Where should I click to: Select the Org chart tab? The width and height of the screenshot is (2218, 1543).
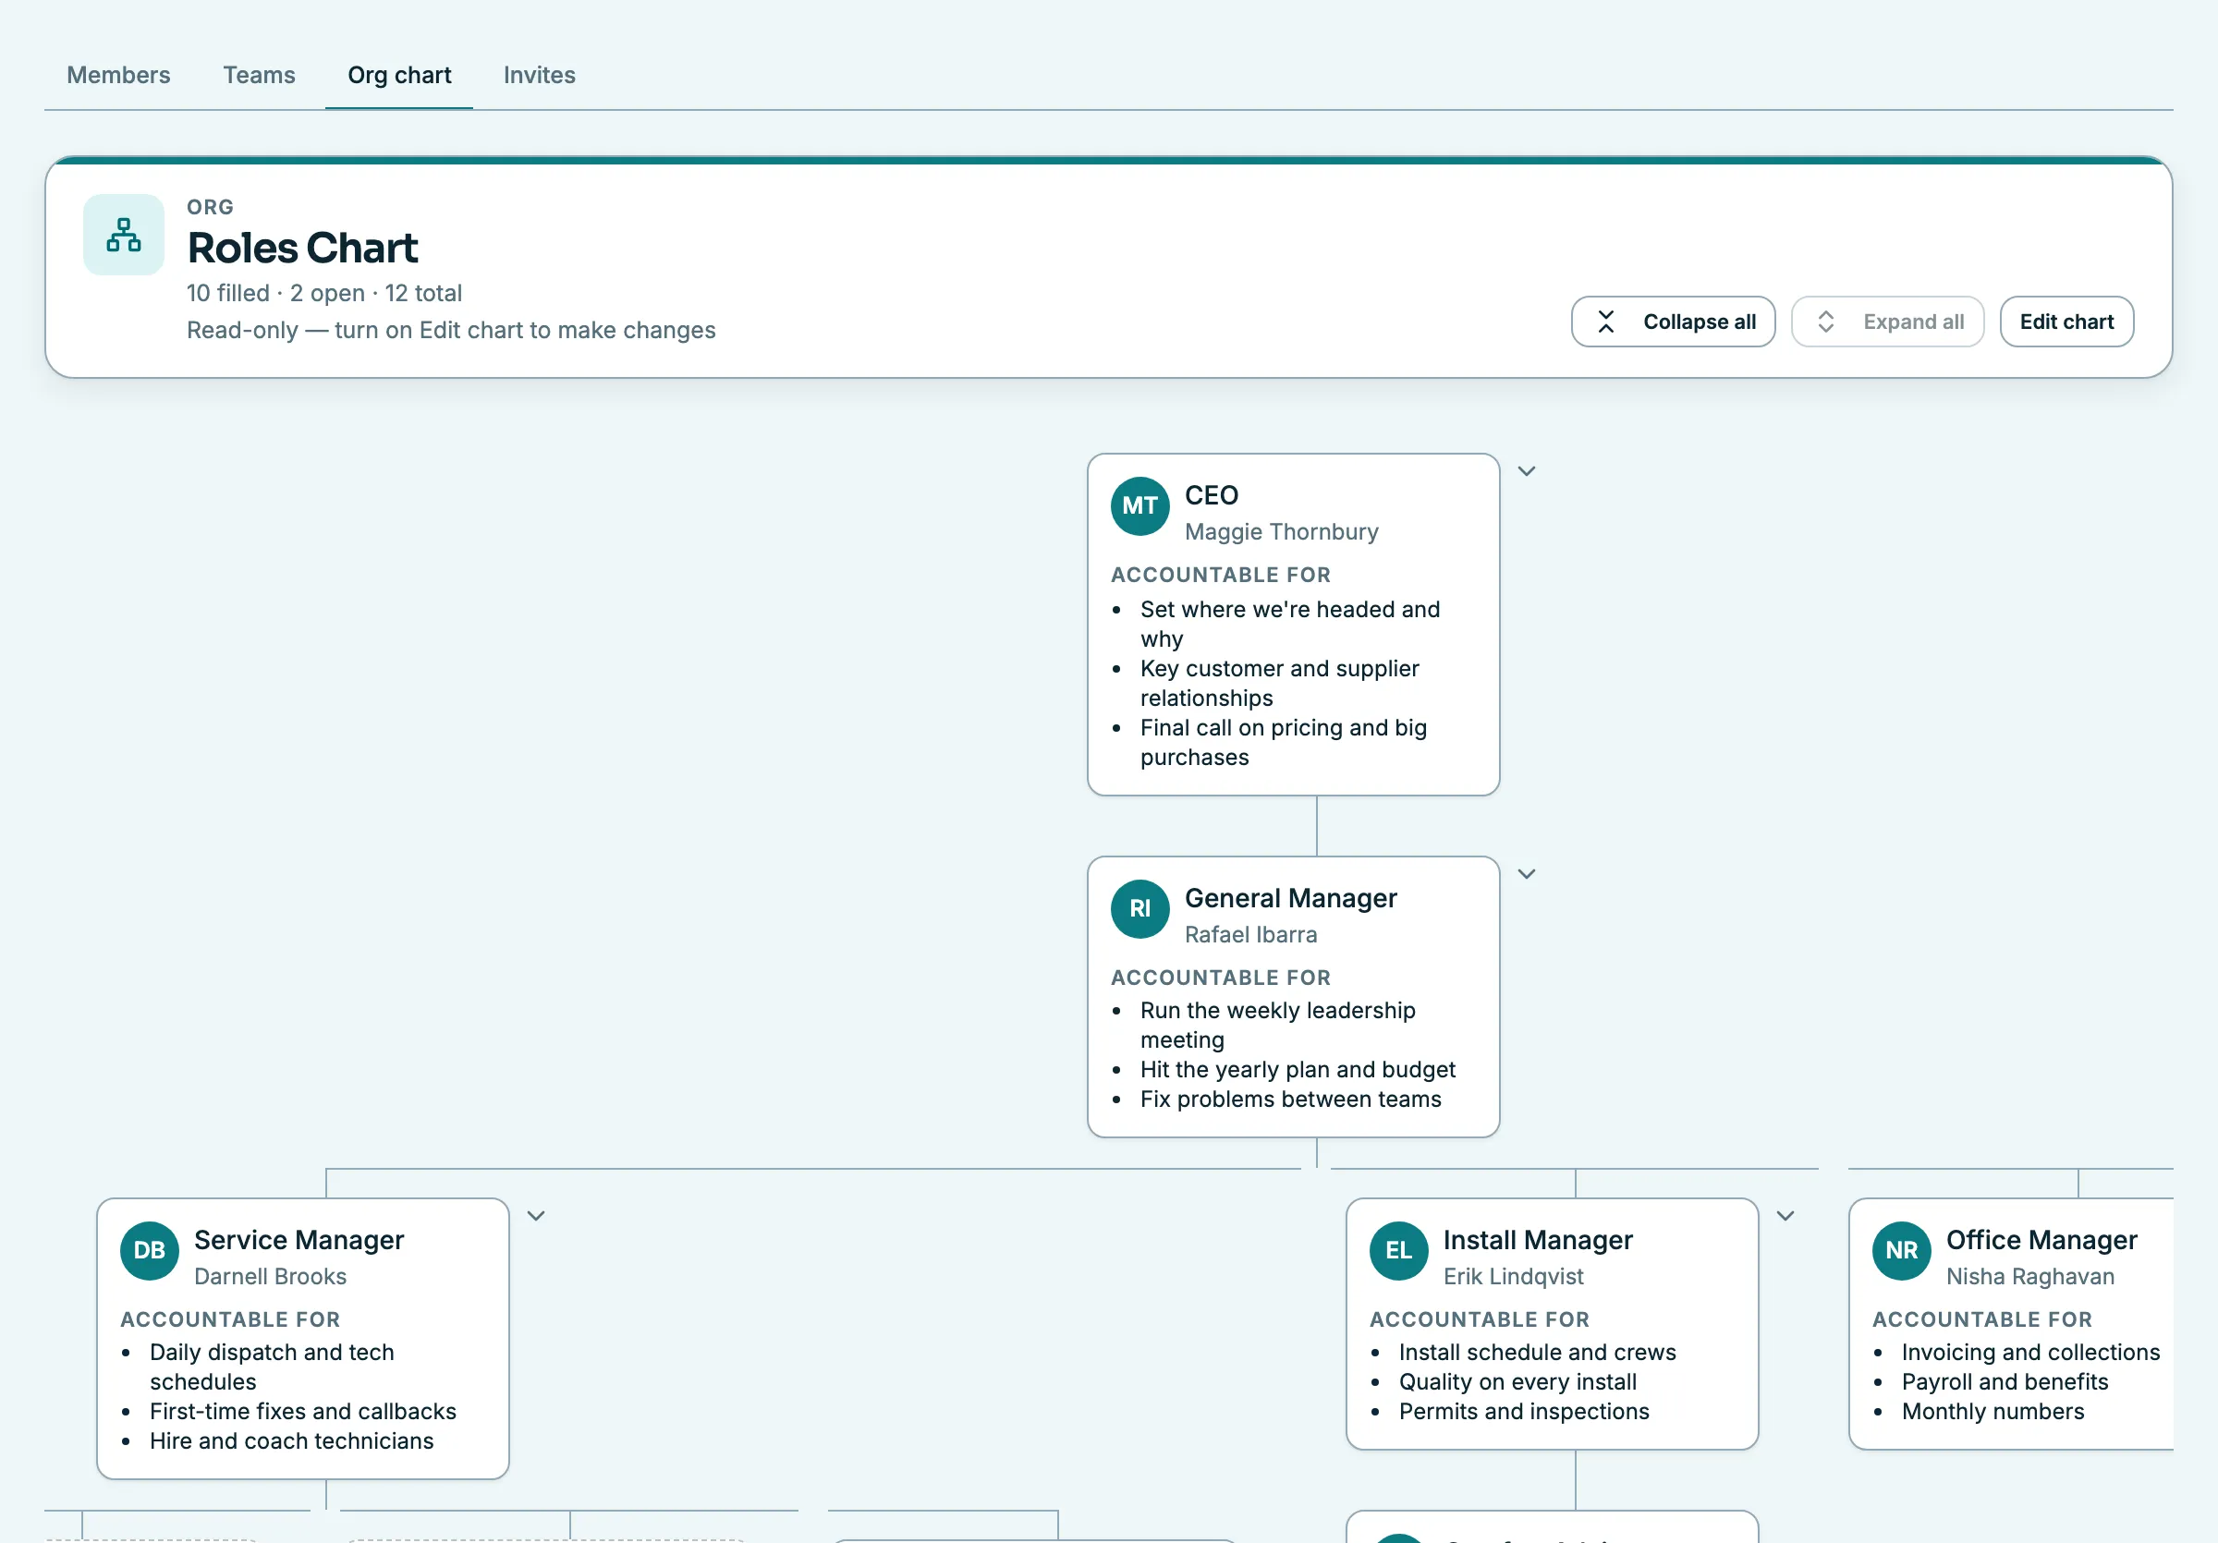click(x=399, y=74)
